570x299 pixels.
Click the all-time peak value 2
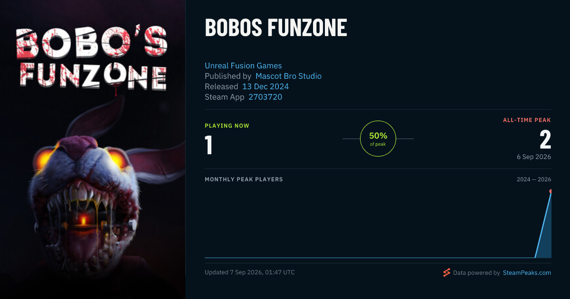tap(545, 140)
